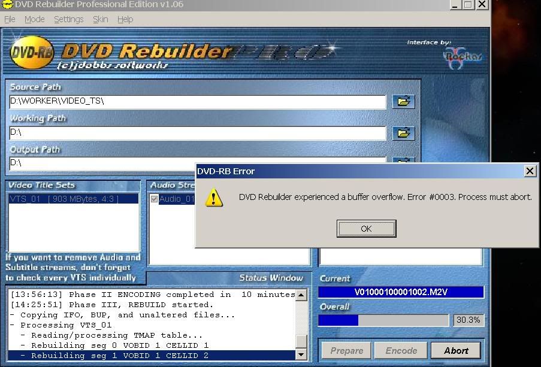541x367 pixels.
Task: Browse for Working Path folder
Action: coord(403,133)
